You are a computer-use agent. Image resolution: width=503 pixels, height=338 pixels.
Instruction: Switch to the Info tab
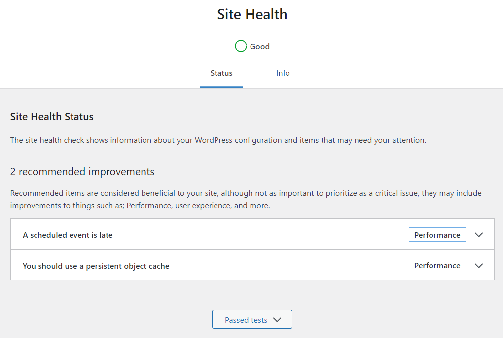click(x=283, y=73)
